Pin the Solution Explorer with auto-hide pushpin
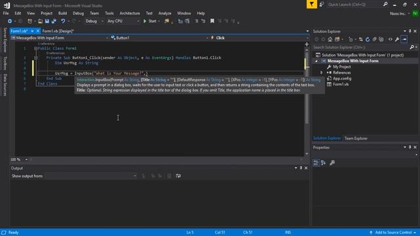Image resolution: width=420 pixels, height=236 pixels. [409, 31]
